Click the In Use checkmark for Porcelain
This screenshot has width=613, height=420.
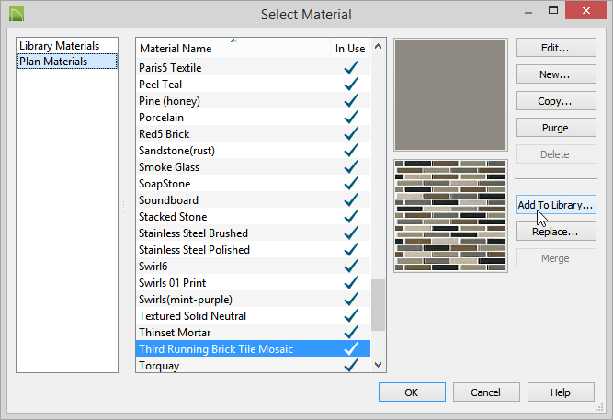(x=351, y=118)
